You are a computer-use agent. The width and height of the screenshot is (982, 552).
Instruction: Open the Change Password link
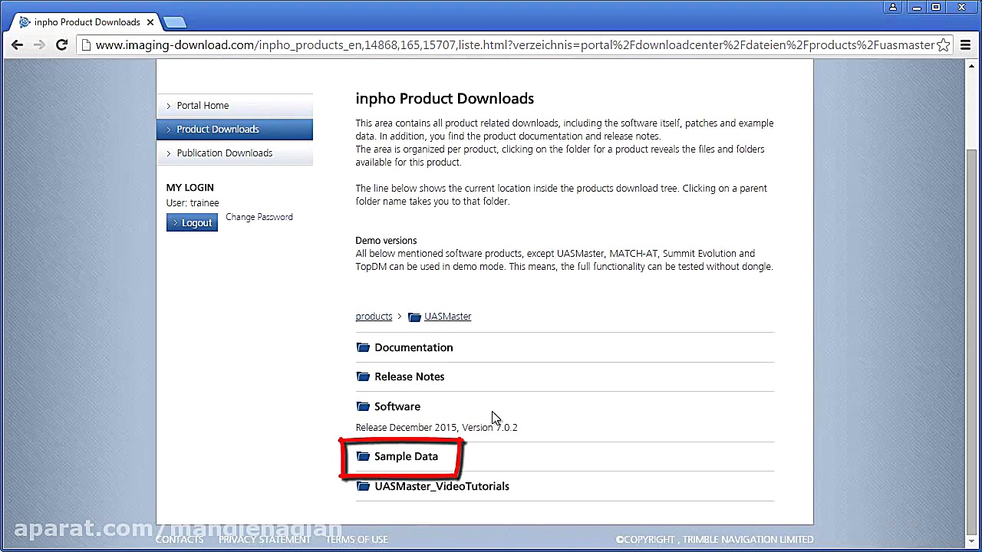click(x=259, y=217)
